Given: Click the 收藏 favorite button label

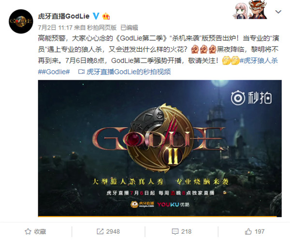Looking at the screenshot, I should coord(40,231).
